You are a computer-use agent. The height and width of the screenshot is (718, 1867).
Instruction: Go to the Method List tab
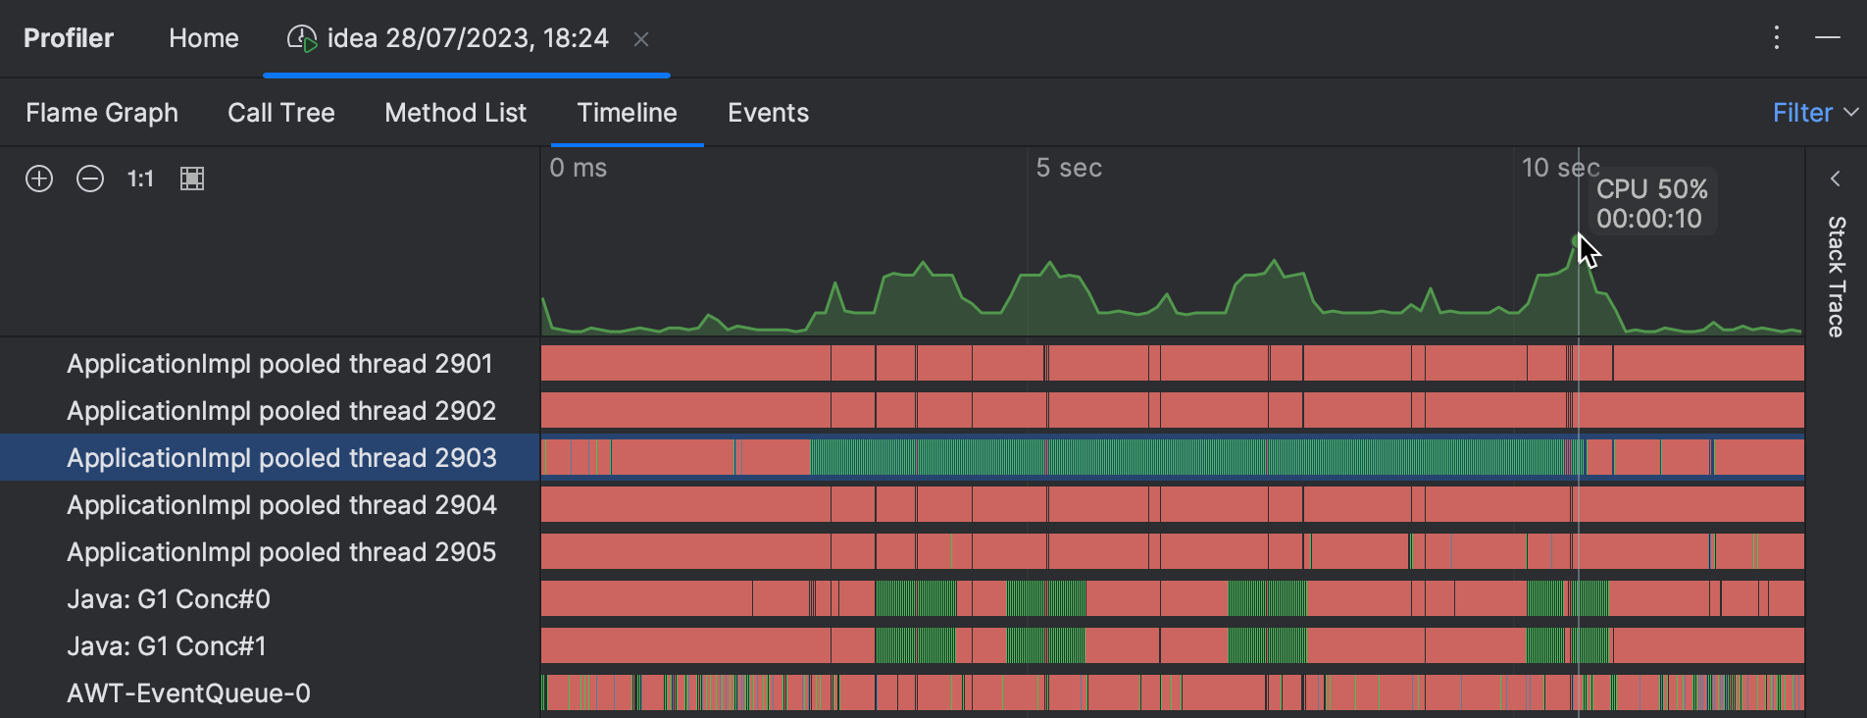tap(455, 113)
